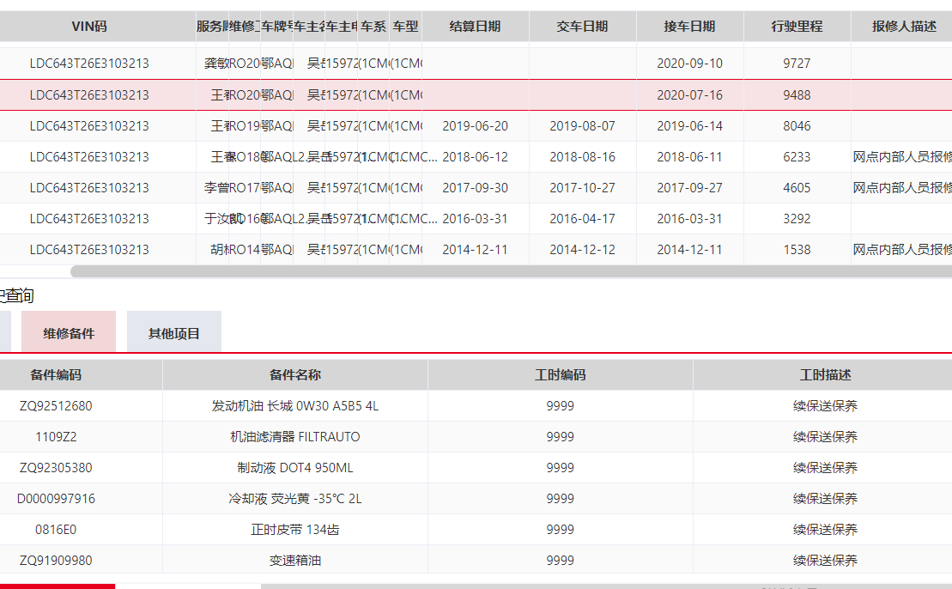Click reception date 2019-06-14

(x=689, y=125)
